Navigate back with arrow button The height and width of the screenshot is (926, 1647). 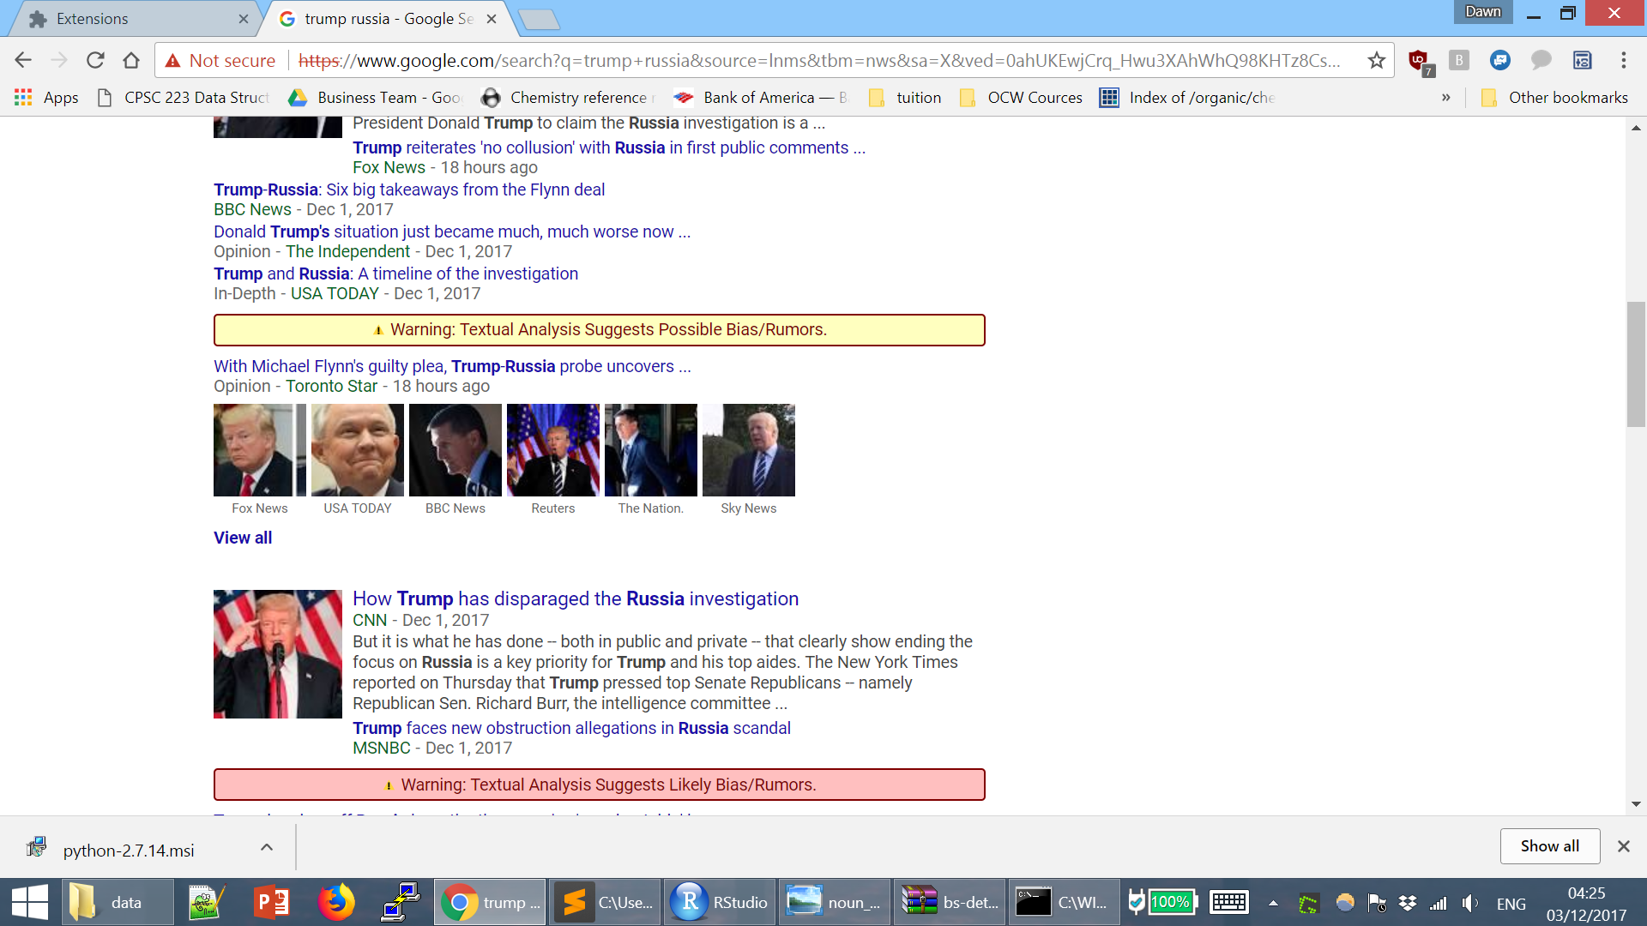click(x=23, y=60)
